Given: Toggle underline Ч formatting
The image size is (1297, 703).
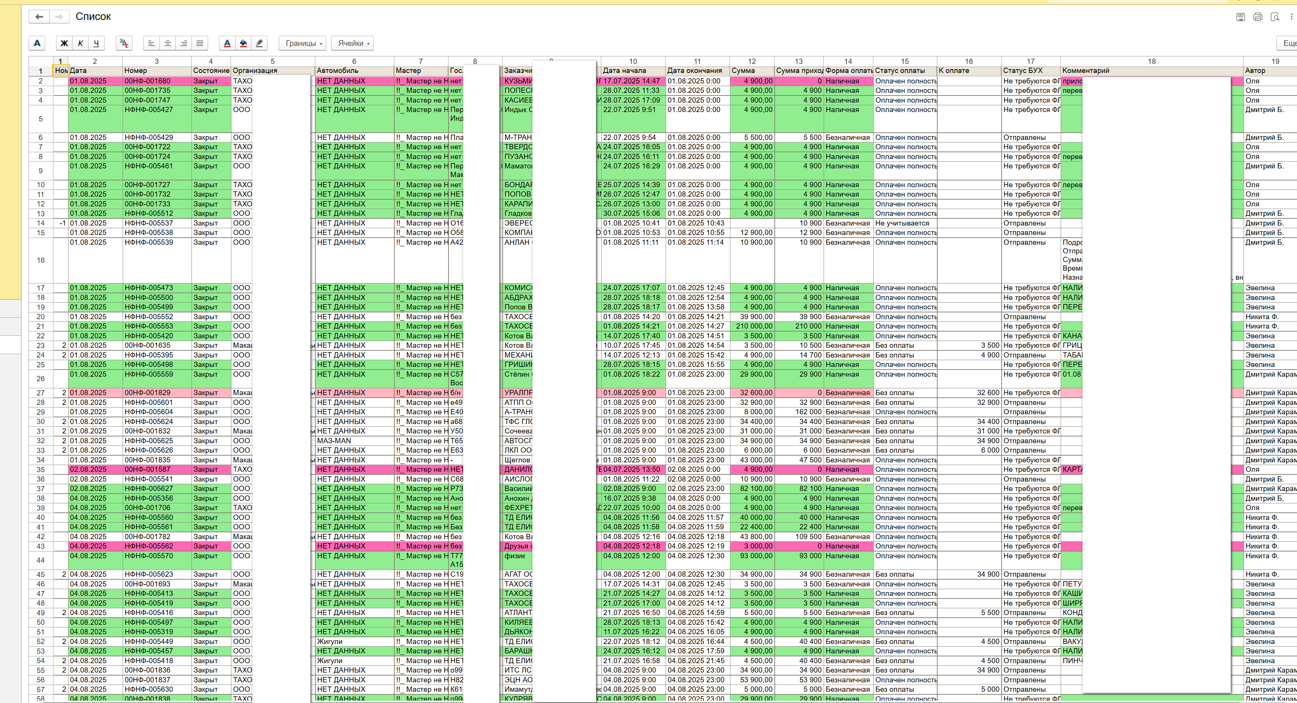Looking at the screenshot, I should coord(96,43).
